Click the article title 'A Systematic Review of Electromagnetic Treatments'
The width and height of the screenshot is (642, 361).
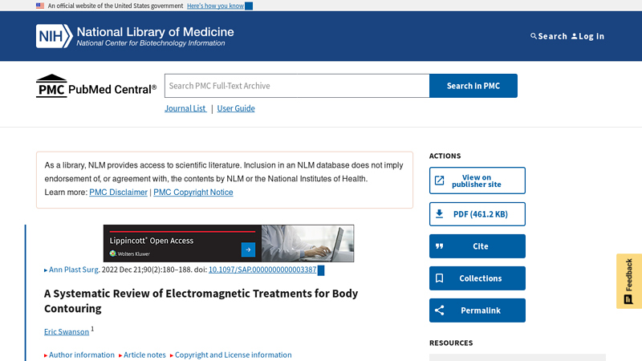pos(201,301)
